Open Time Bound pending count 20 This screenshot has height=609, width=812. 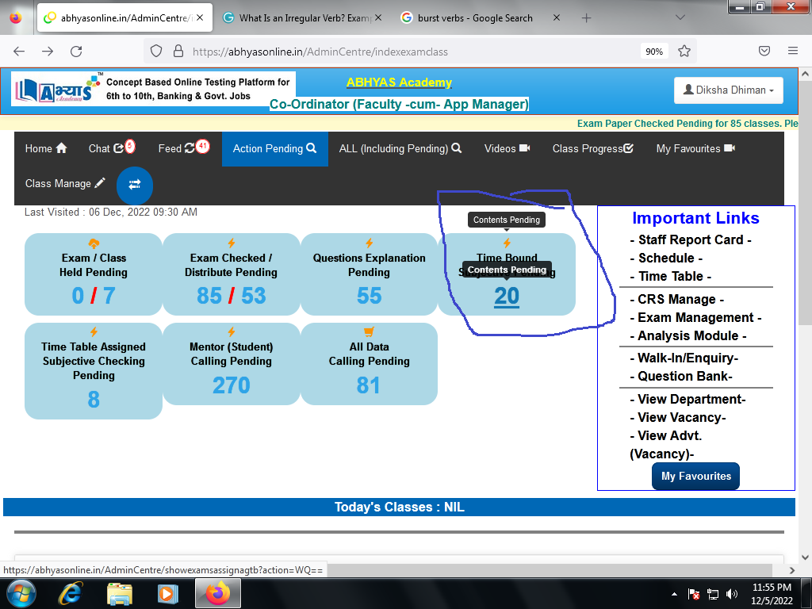pyautogui.click(x=506, y=296)
